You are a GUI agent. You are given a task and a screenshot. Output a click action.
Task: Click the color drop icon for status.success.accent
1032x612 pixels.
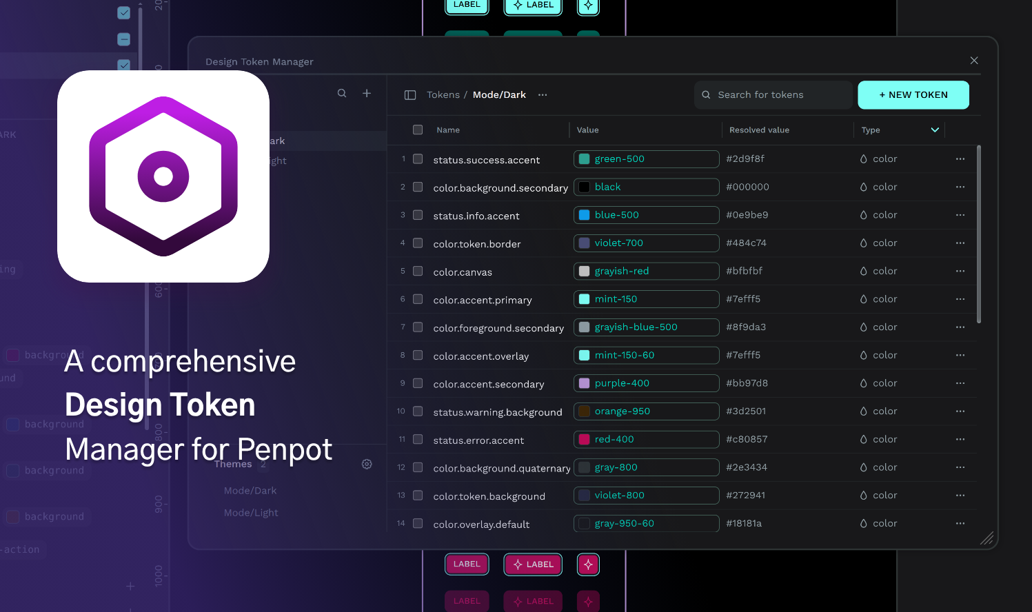(863, 159)
